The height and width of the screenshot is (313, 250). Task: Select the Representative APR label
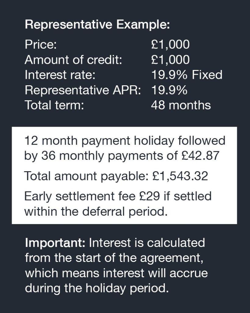83,90
